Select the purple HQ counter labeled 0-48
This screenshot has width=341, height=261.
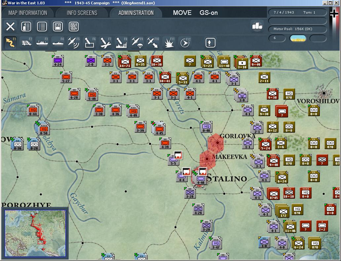[207, 127]
